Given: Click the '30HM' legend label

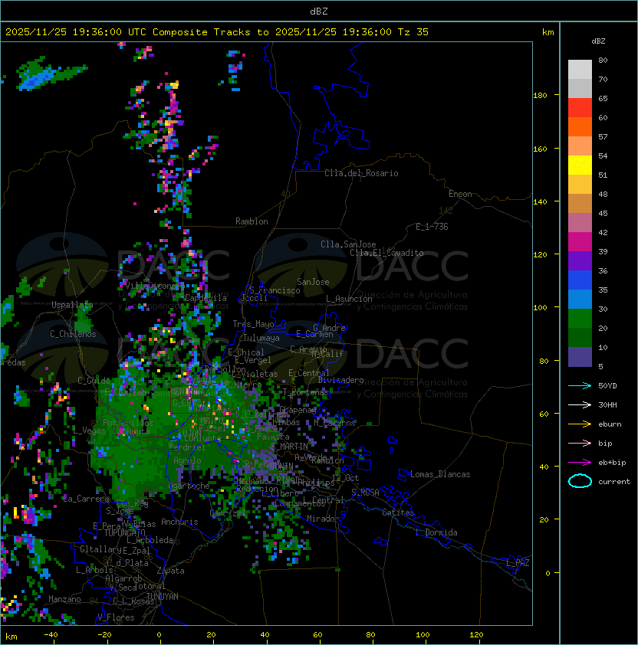Looking at the screenshot, I should click(607, 404).
